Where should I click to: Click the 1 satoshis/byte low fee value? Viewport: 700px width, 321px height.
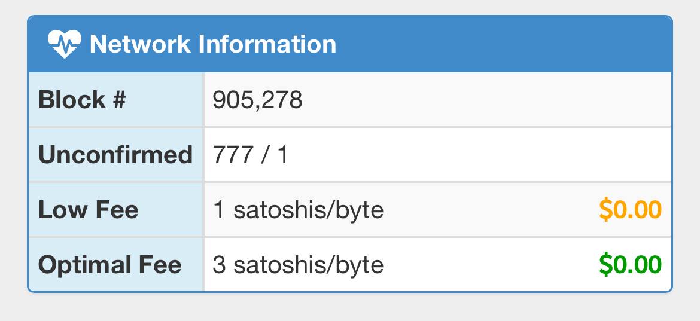coord(298,210)
